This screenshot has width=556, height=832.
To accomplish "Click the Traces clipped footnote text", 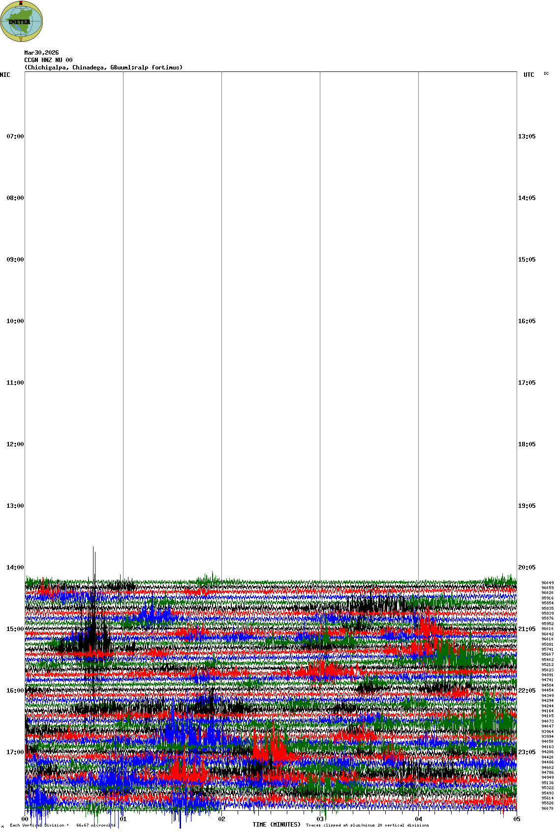I will (x=367, y=826).
